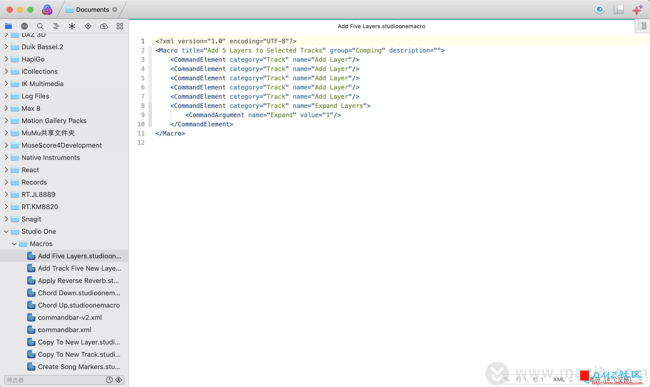The height and width of the screenshot is (387, 650).
Task: Click the 行 1, 栏 1 cursor position
Action: coord(529,379)
